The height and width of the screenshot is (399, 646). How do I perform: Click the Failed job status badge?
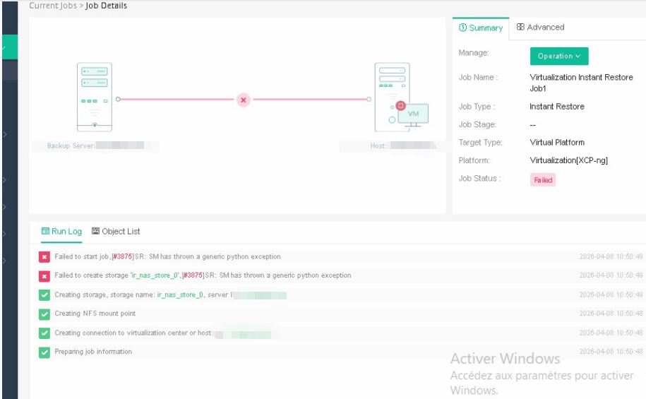tap(543, 180)
